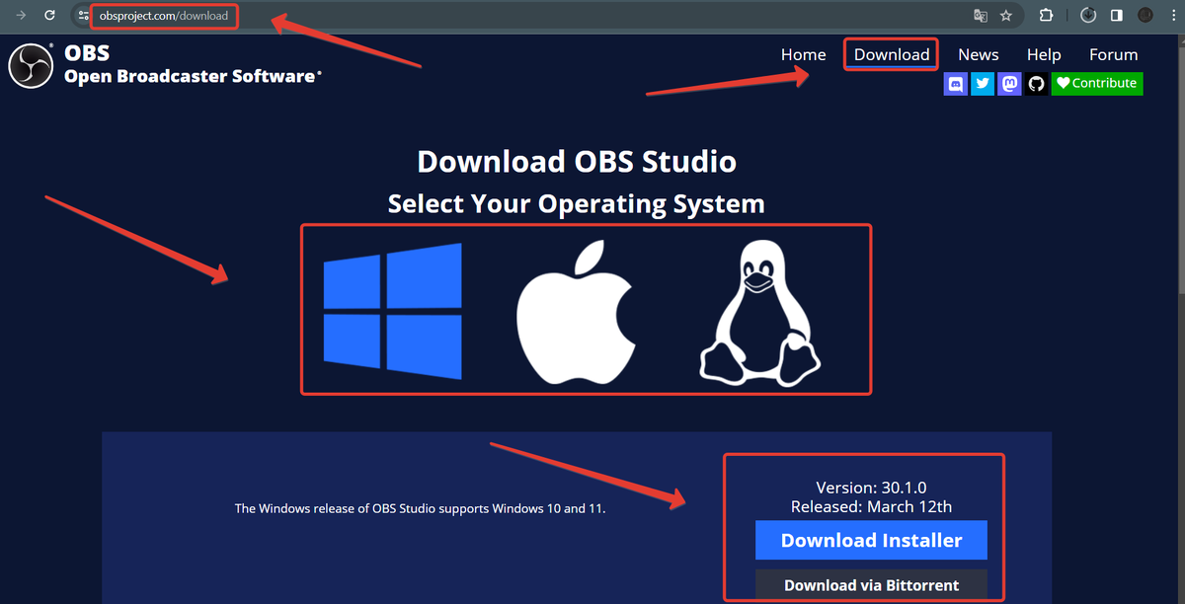This screenshot has width=1185, height=604.
Task: Click the 'Version: 30.1.0' text
Action: [x=871, y=488]
